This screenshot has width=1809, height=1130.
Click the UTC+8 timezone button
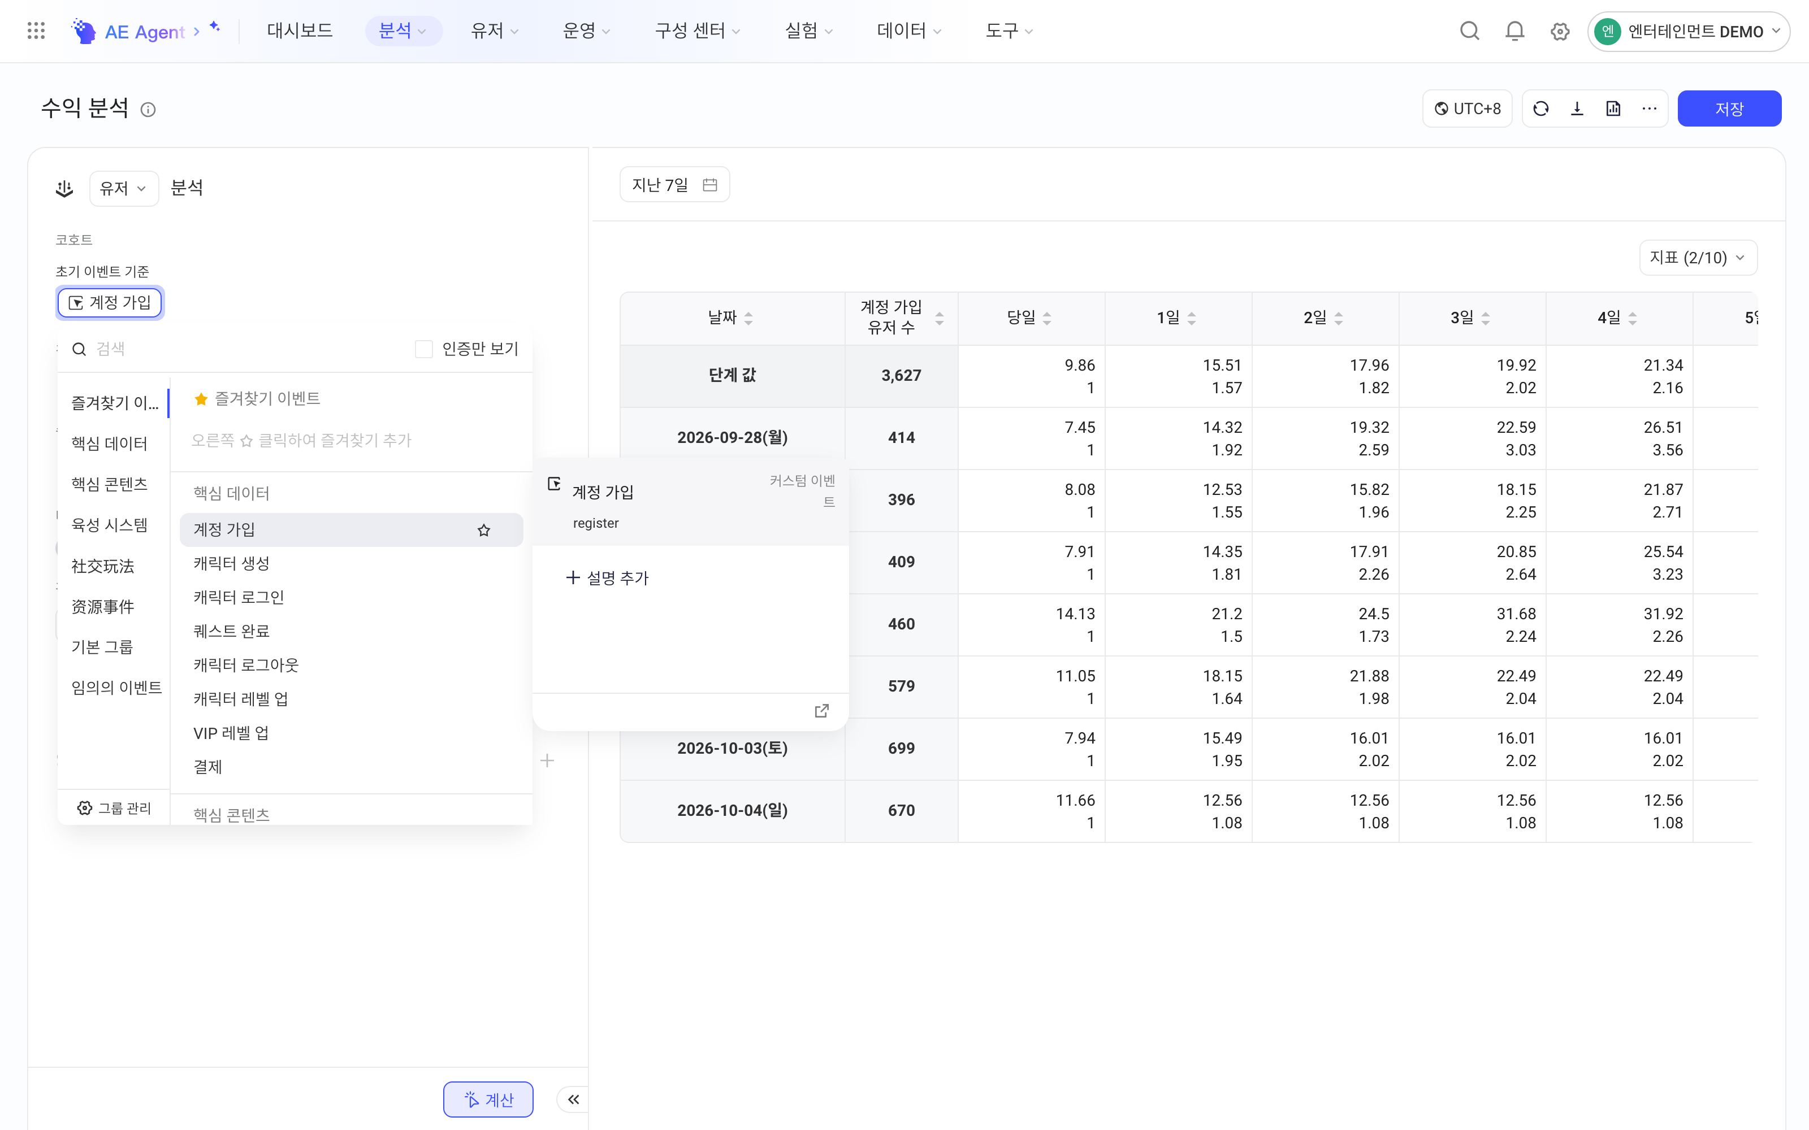(x=1466, y=108)
